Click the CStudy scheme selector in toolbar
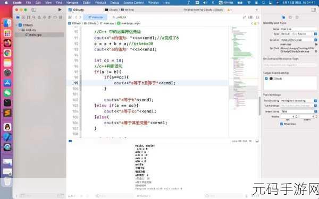 112,10
